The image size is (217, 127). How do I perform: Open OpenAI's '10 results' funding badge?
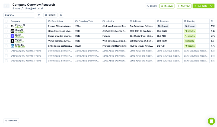190,31
